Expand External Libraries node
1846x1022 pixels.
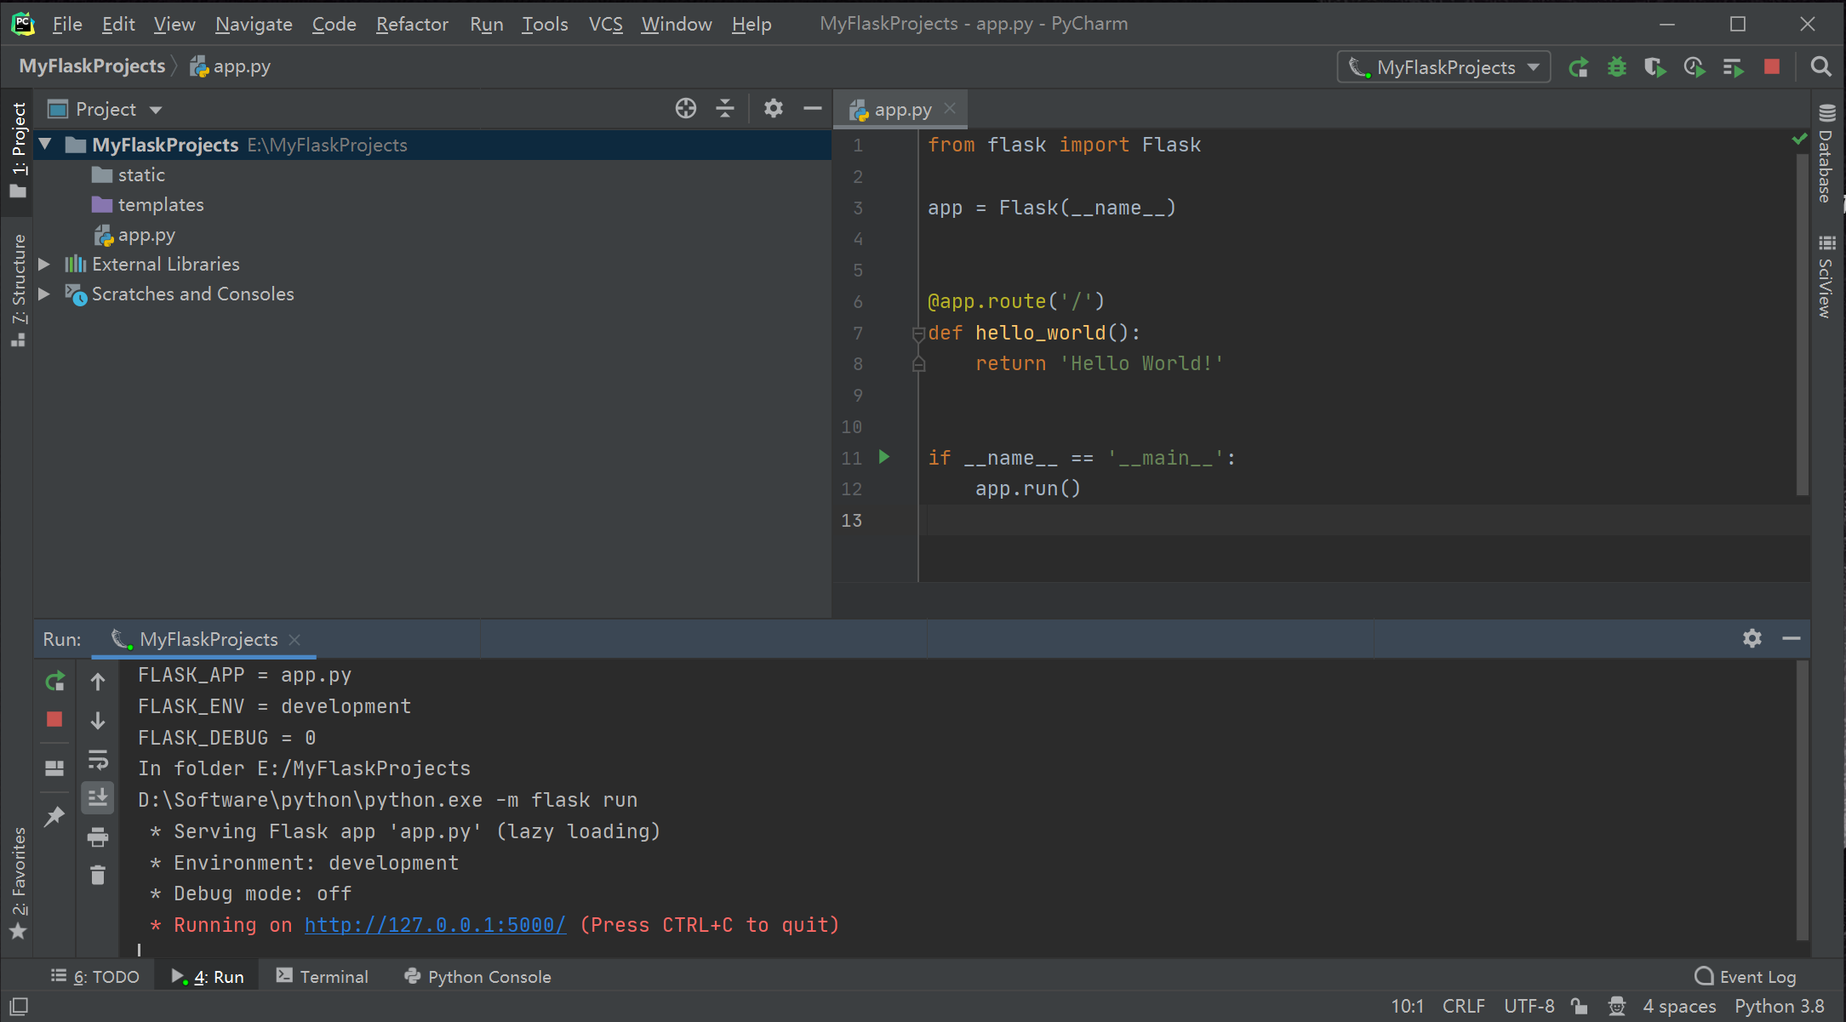(x=44, y=265)
